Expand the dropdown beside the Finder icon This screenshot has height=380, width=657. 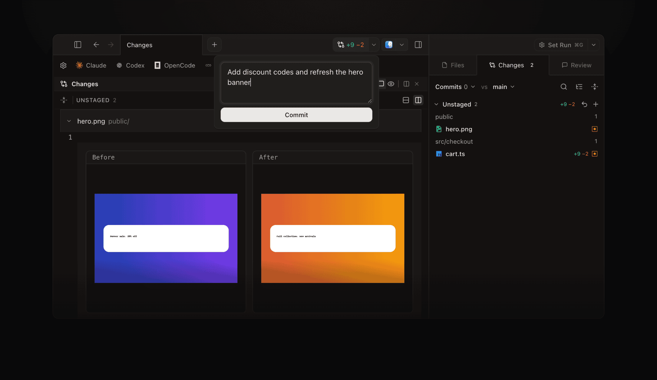(x=402, y=45)
